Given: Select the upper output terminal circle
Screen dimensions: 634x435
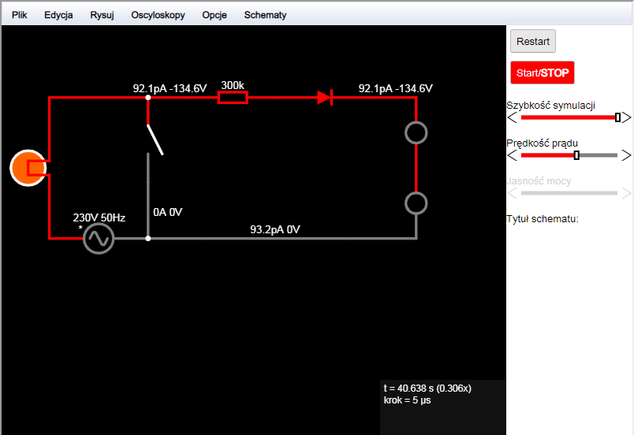Looking at the screenshot, I should 416,133.
